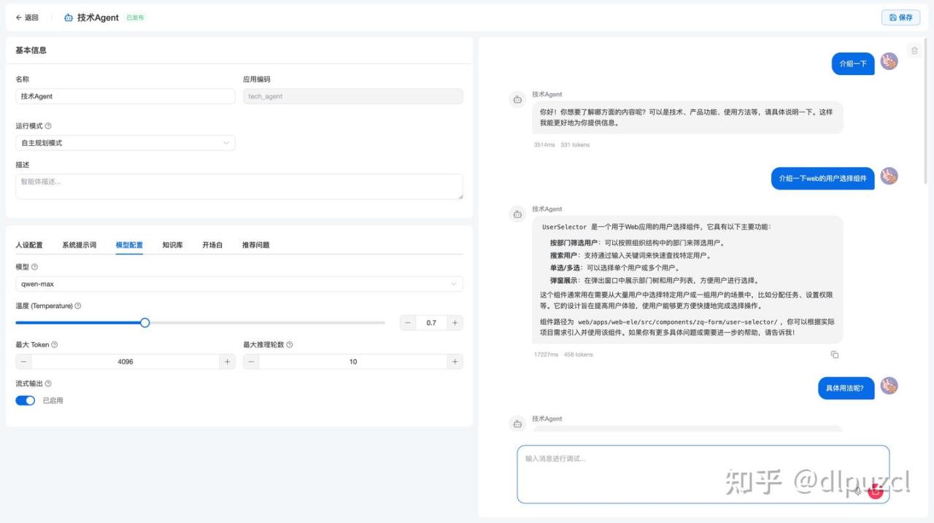The height and width of the screenshot is (523, 934).
Task: Click help icon next to 运行模式
Action: point(48,126)
